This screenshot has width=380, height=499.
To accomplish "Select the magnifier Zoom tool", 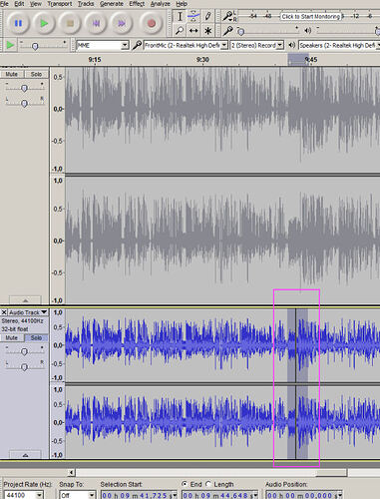I will coord(180,31).
